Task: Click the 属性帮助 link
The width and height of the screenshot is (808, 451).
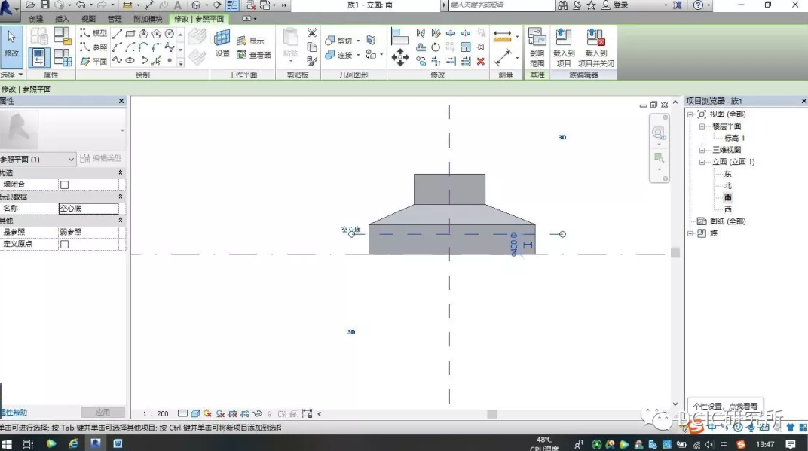Action: [x=14, y=413]
